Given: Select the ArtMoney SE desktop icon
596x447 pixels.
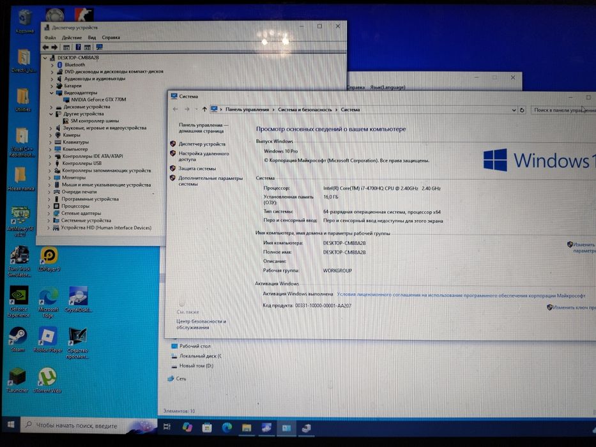Looking at the screenshot, I should (20, 221).
